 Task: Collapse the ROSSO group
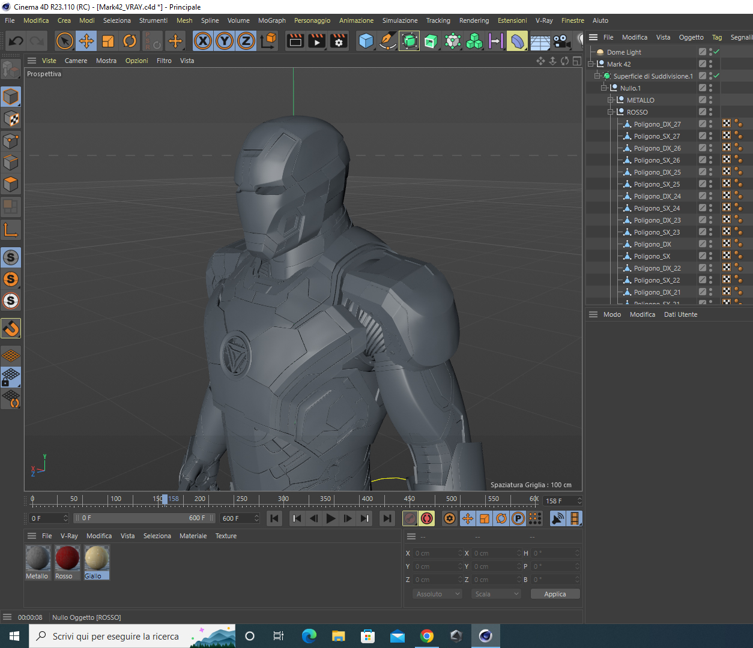coord(611,112)
